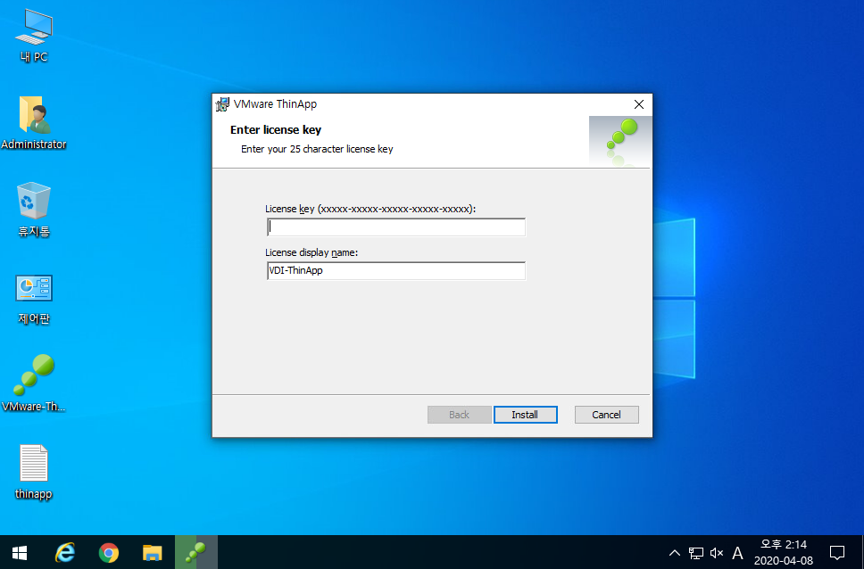This screenshot has width=864, height=569.
Task: Select the 제어판 control panel icon
Action: 34,298
